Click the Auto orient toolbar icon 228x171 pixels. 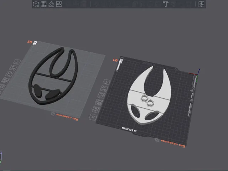[51, 4]
